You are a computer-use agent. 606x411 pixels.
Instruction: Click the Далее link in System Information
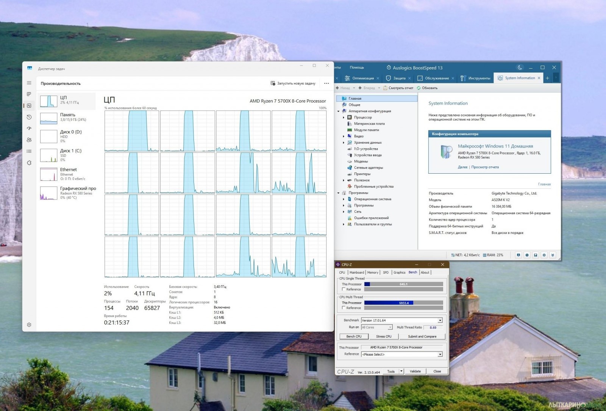(x=462, y=167)
